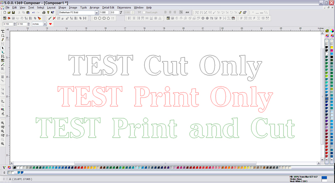
Task: Click vertical scrollbar down arrow
Action: pyautogui.click(x=322, y=159)
